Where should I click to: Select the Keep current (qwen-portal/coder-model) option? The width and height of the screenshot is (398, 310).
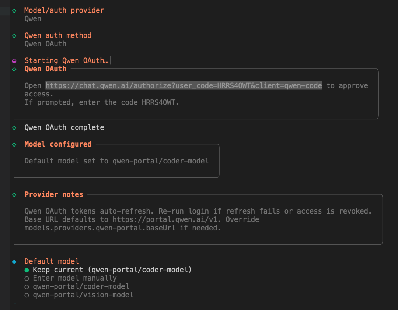pyautogui.click(x=108, y=270)
